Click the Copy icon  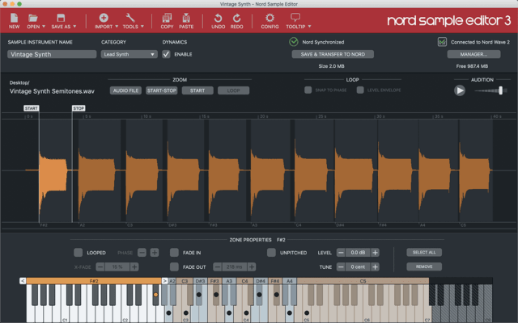[x=167, y=18]
